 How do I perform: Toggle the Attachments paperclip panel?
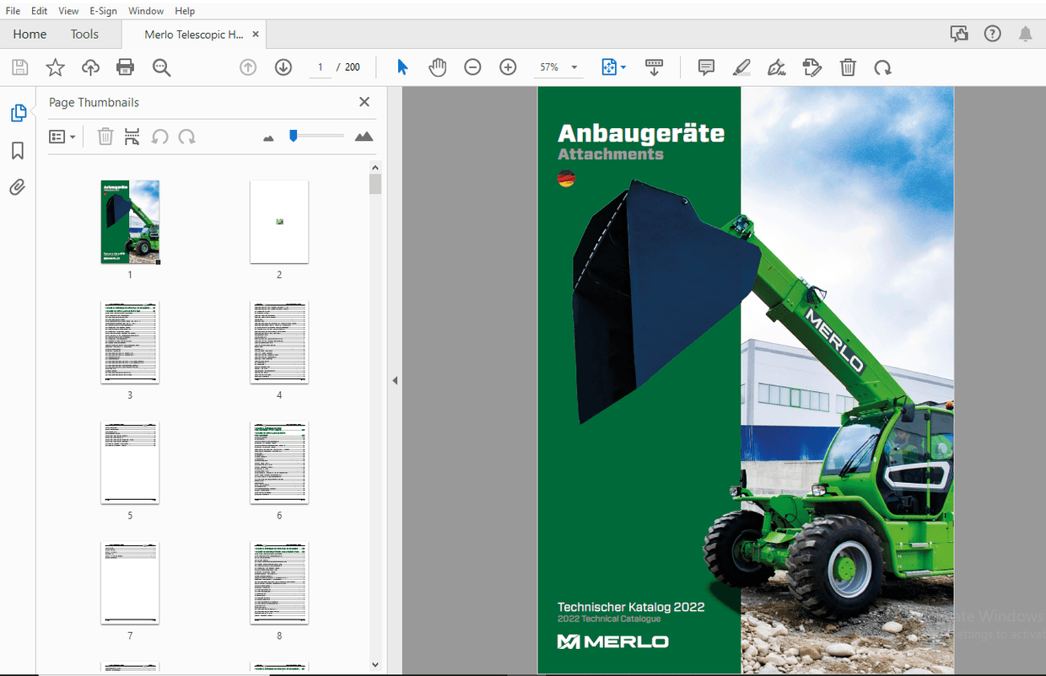(17, 186)
